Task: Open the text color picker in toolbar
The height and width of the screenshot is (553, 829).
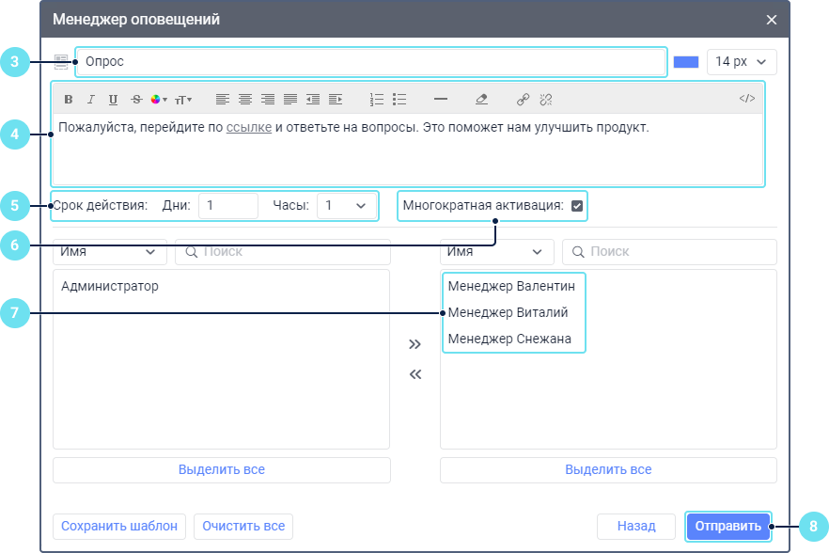Action: tap(158, 99)
